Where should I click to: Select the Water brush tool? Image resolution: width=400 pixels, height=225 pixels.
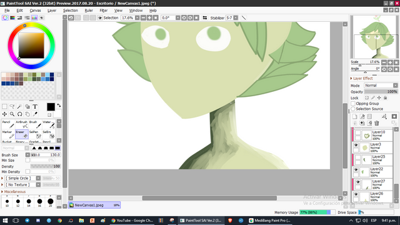pyautogui.click(x=49, y=124)
